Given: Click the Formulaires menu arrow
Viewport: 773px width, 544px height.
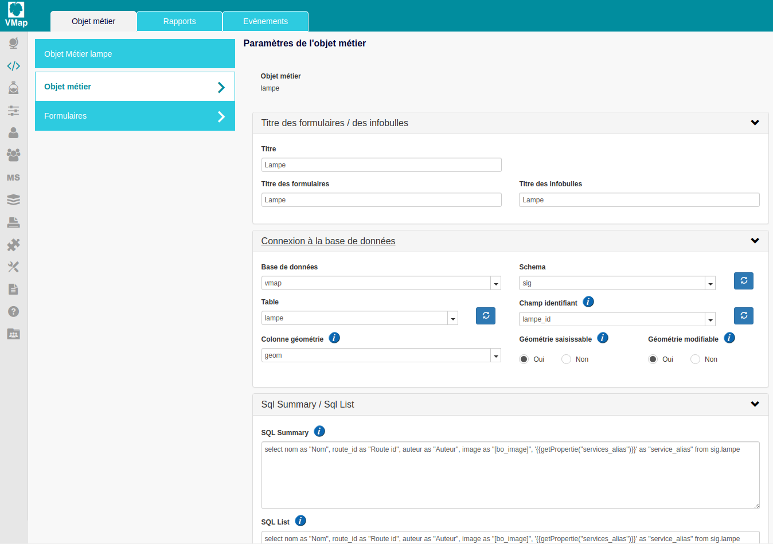Looking at the screenshot, I should pos(221,116).
